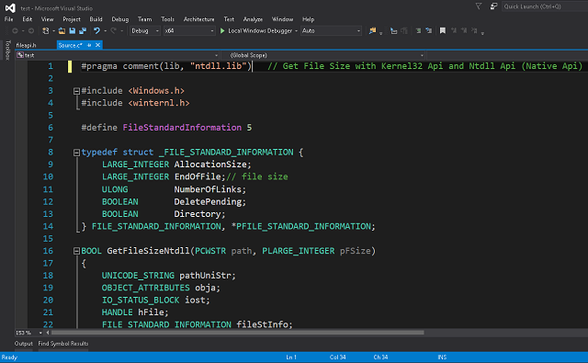
Task: Click the greyed Redo arrow icon
Action: tap(113, 30)
